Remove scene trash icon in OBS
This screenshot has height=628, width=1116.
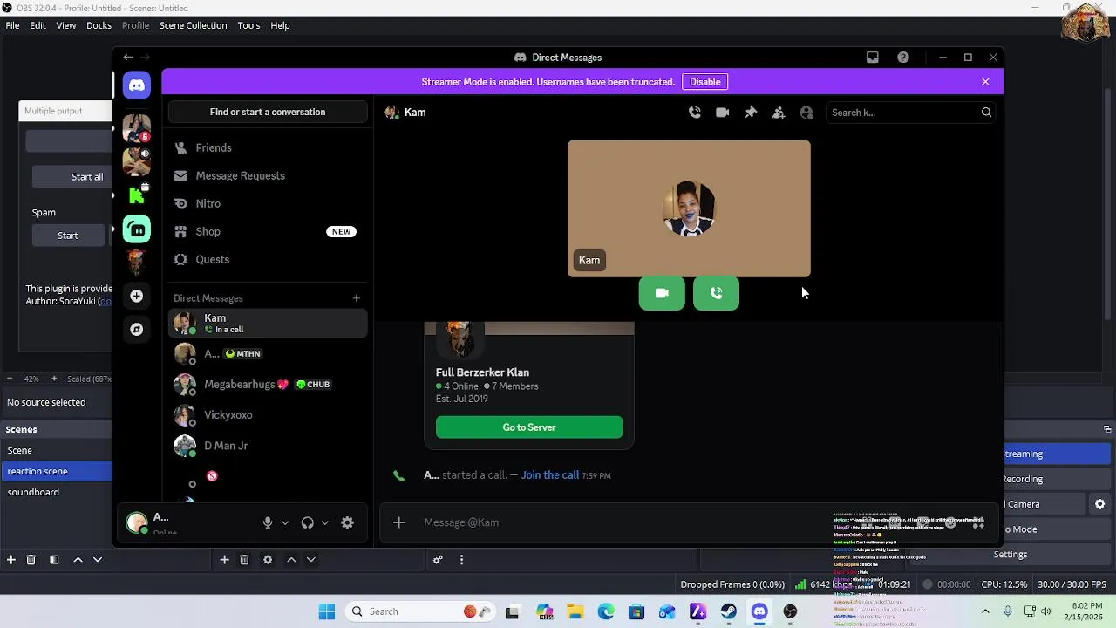(31, 560)
